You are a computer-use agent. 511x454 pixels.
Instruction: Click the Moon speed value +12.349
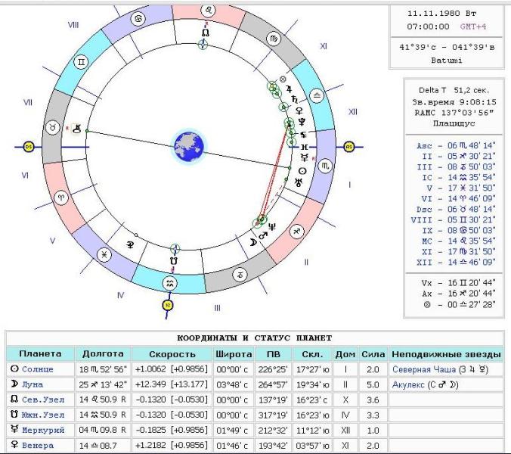[x=150, y=384]
